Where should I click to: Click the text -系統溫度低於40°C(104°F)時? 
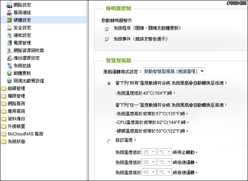coord(145,93)
